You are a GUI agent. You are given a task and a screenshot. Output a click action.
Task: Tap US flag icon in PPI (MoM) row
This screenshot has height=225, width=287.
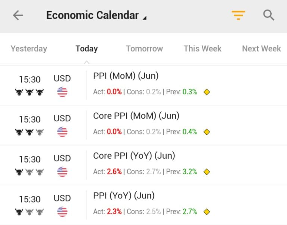(x=62, y=92)
